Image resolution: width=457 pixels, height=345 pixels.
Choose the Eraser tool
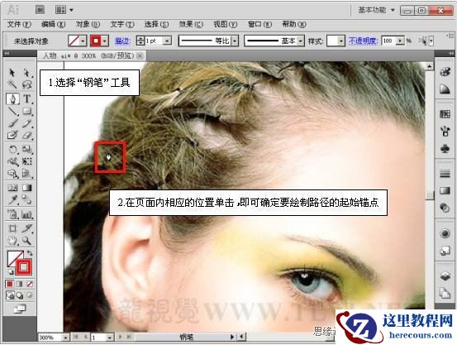point(26,136)
